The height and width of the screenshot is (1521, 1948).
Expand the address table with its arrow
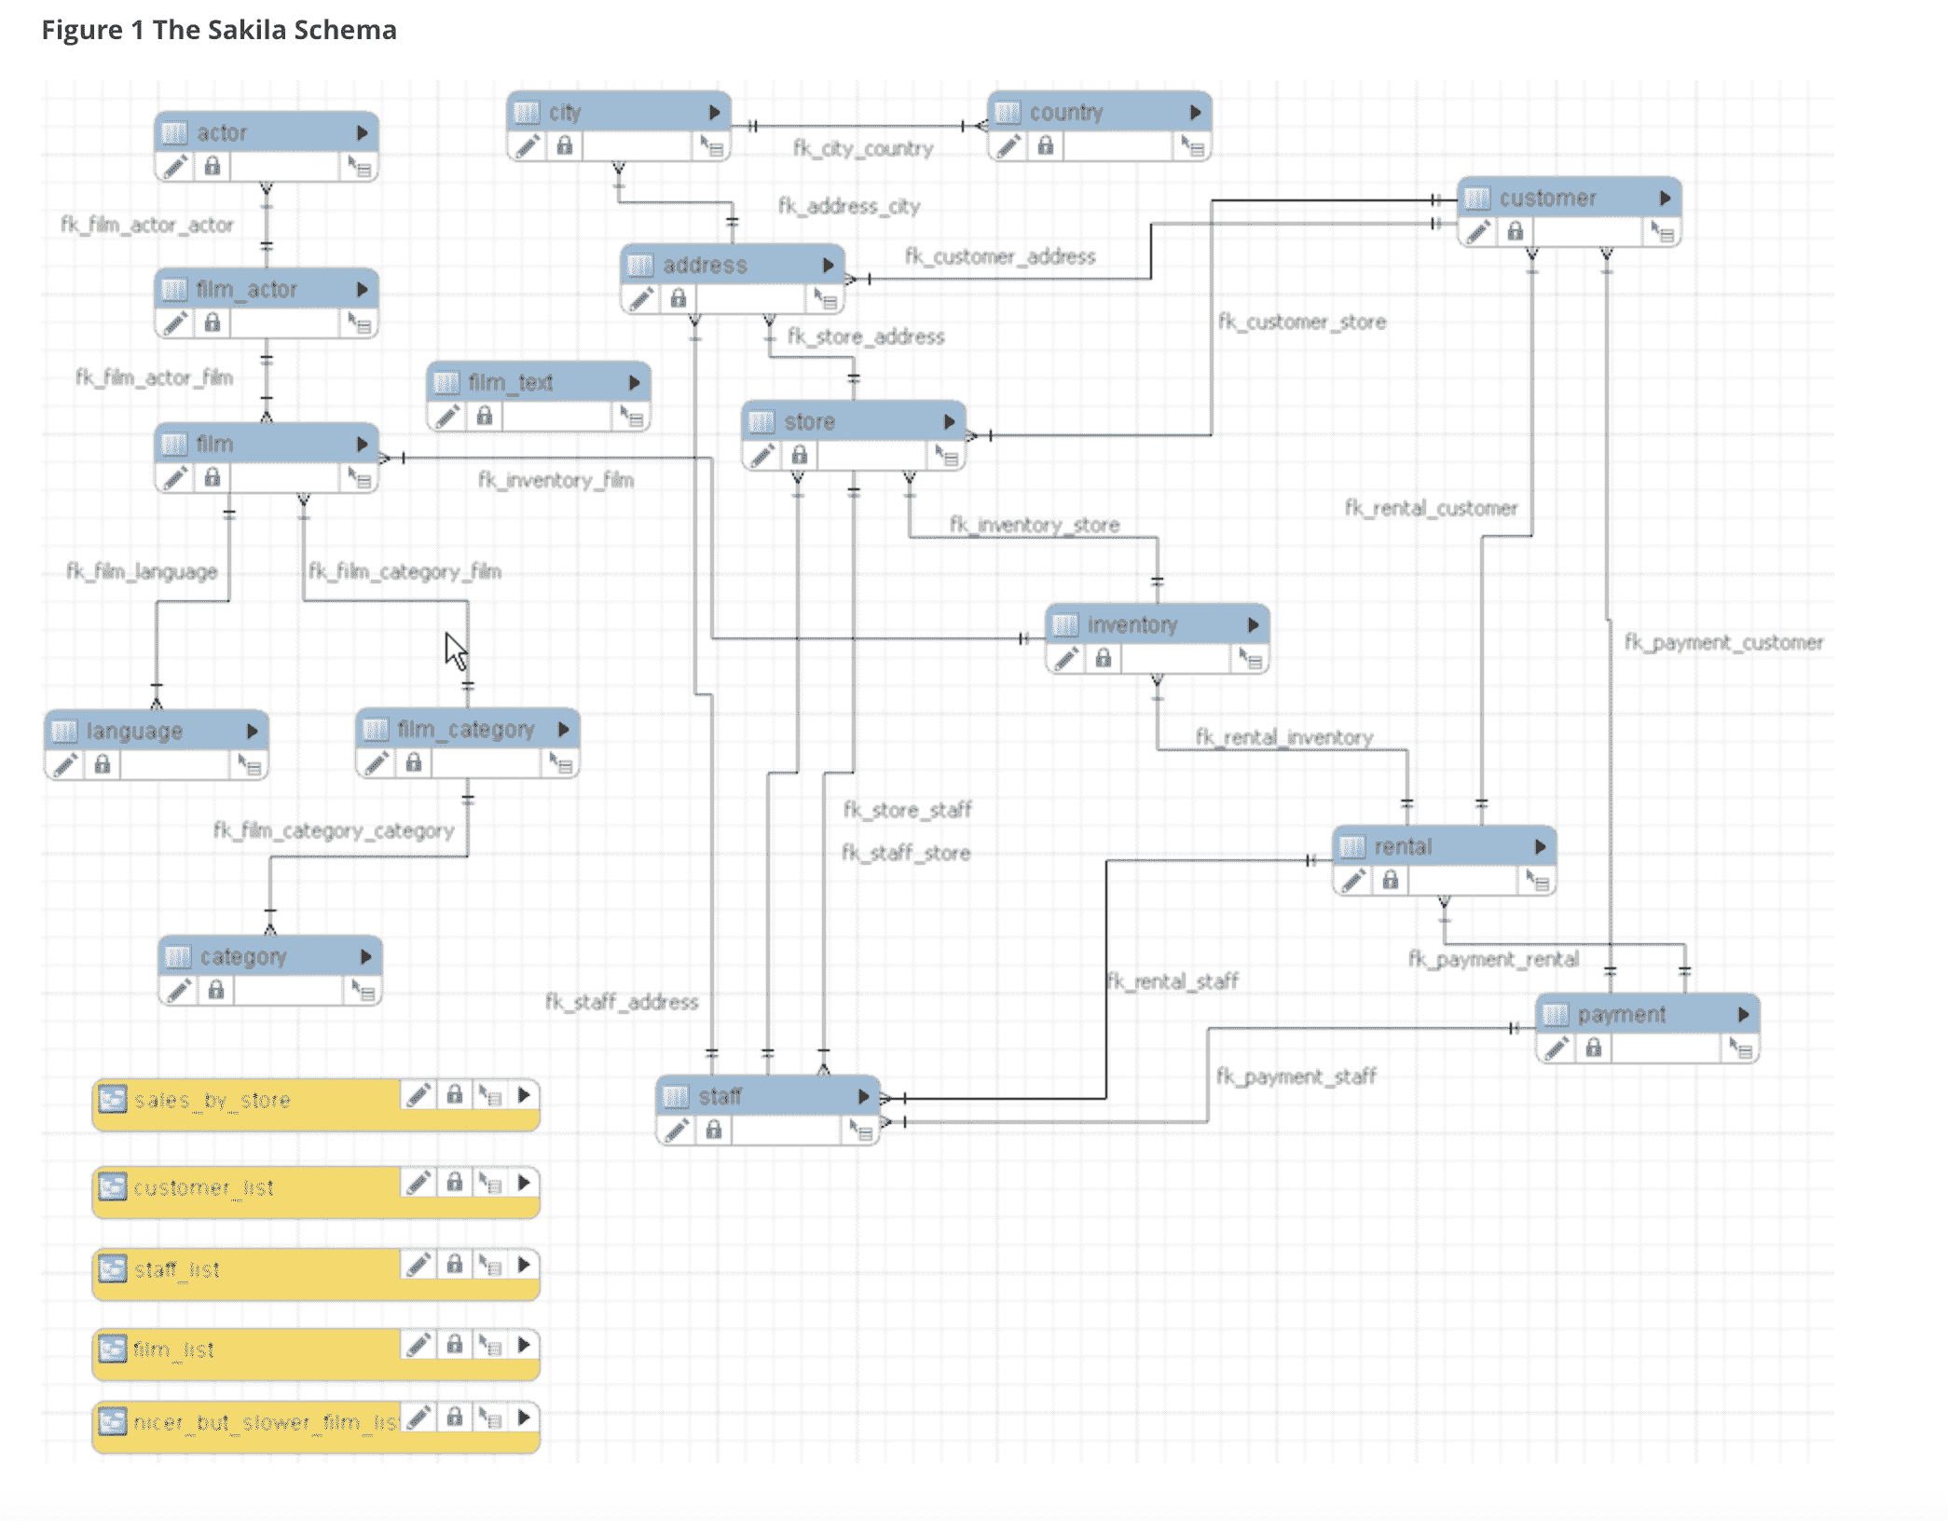pyautogui.click(x=828, y=266)
